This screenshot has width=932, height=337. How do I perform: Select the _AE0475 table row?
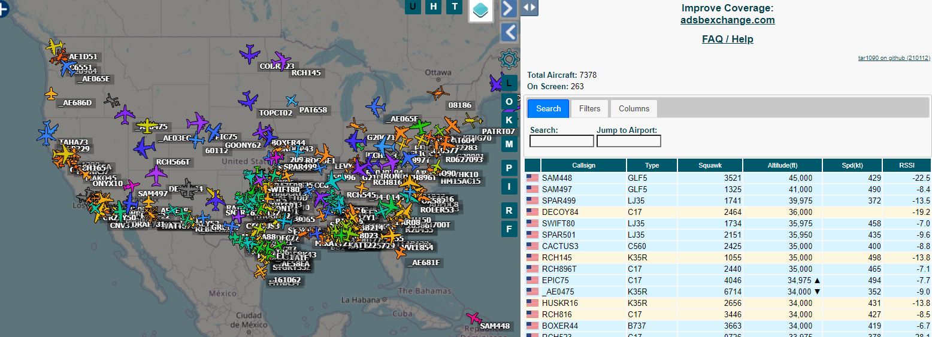728,292
